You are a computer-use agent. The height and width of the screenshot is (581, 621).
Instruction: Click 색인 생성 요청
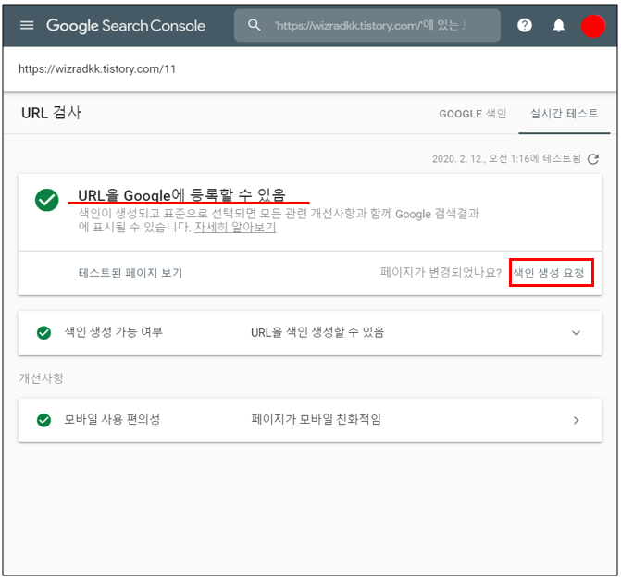549,273
